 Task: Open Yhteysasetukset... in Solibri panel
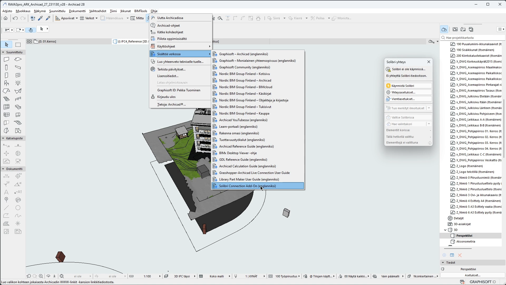click(x=408, y=92)
